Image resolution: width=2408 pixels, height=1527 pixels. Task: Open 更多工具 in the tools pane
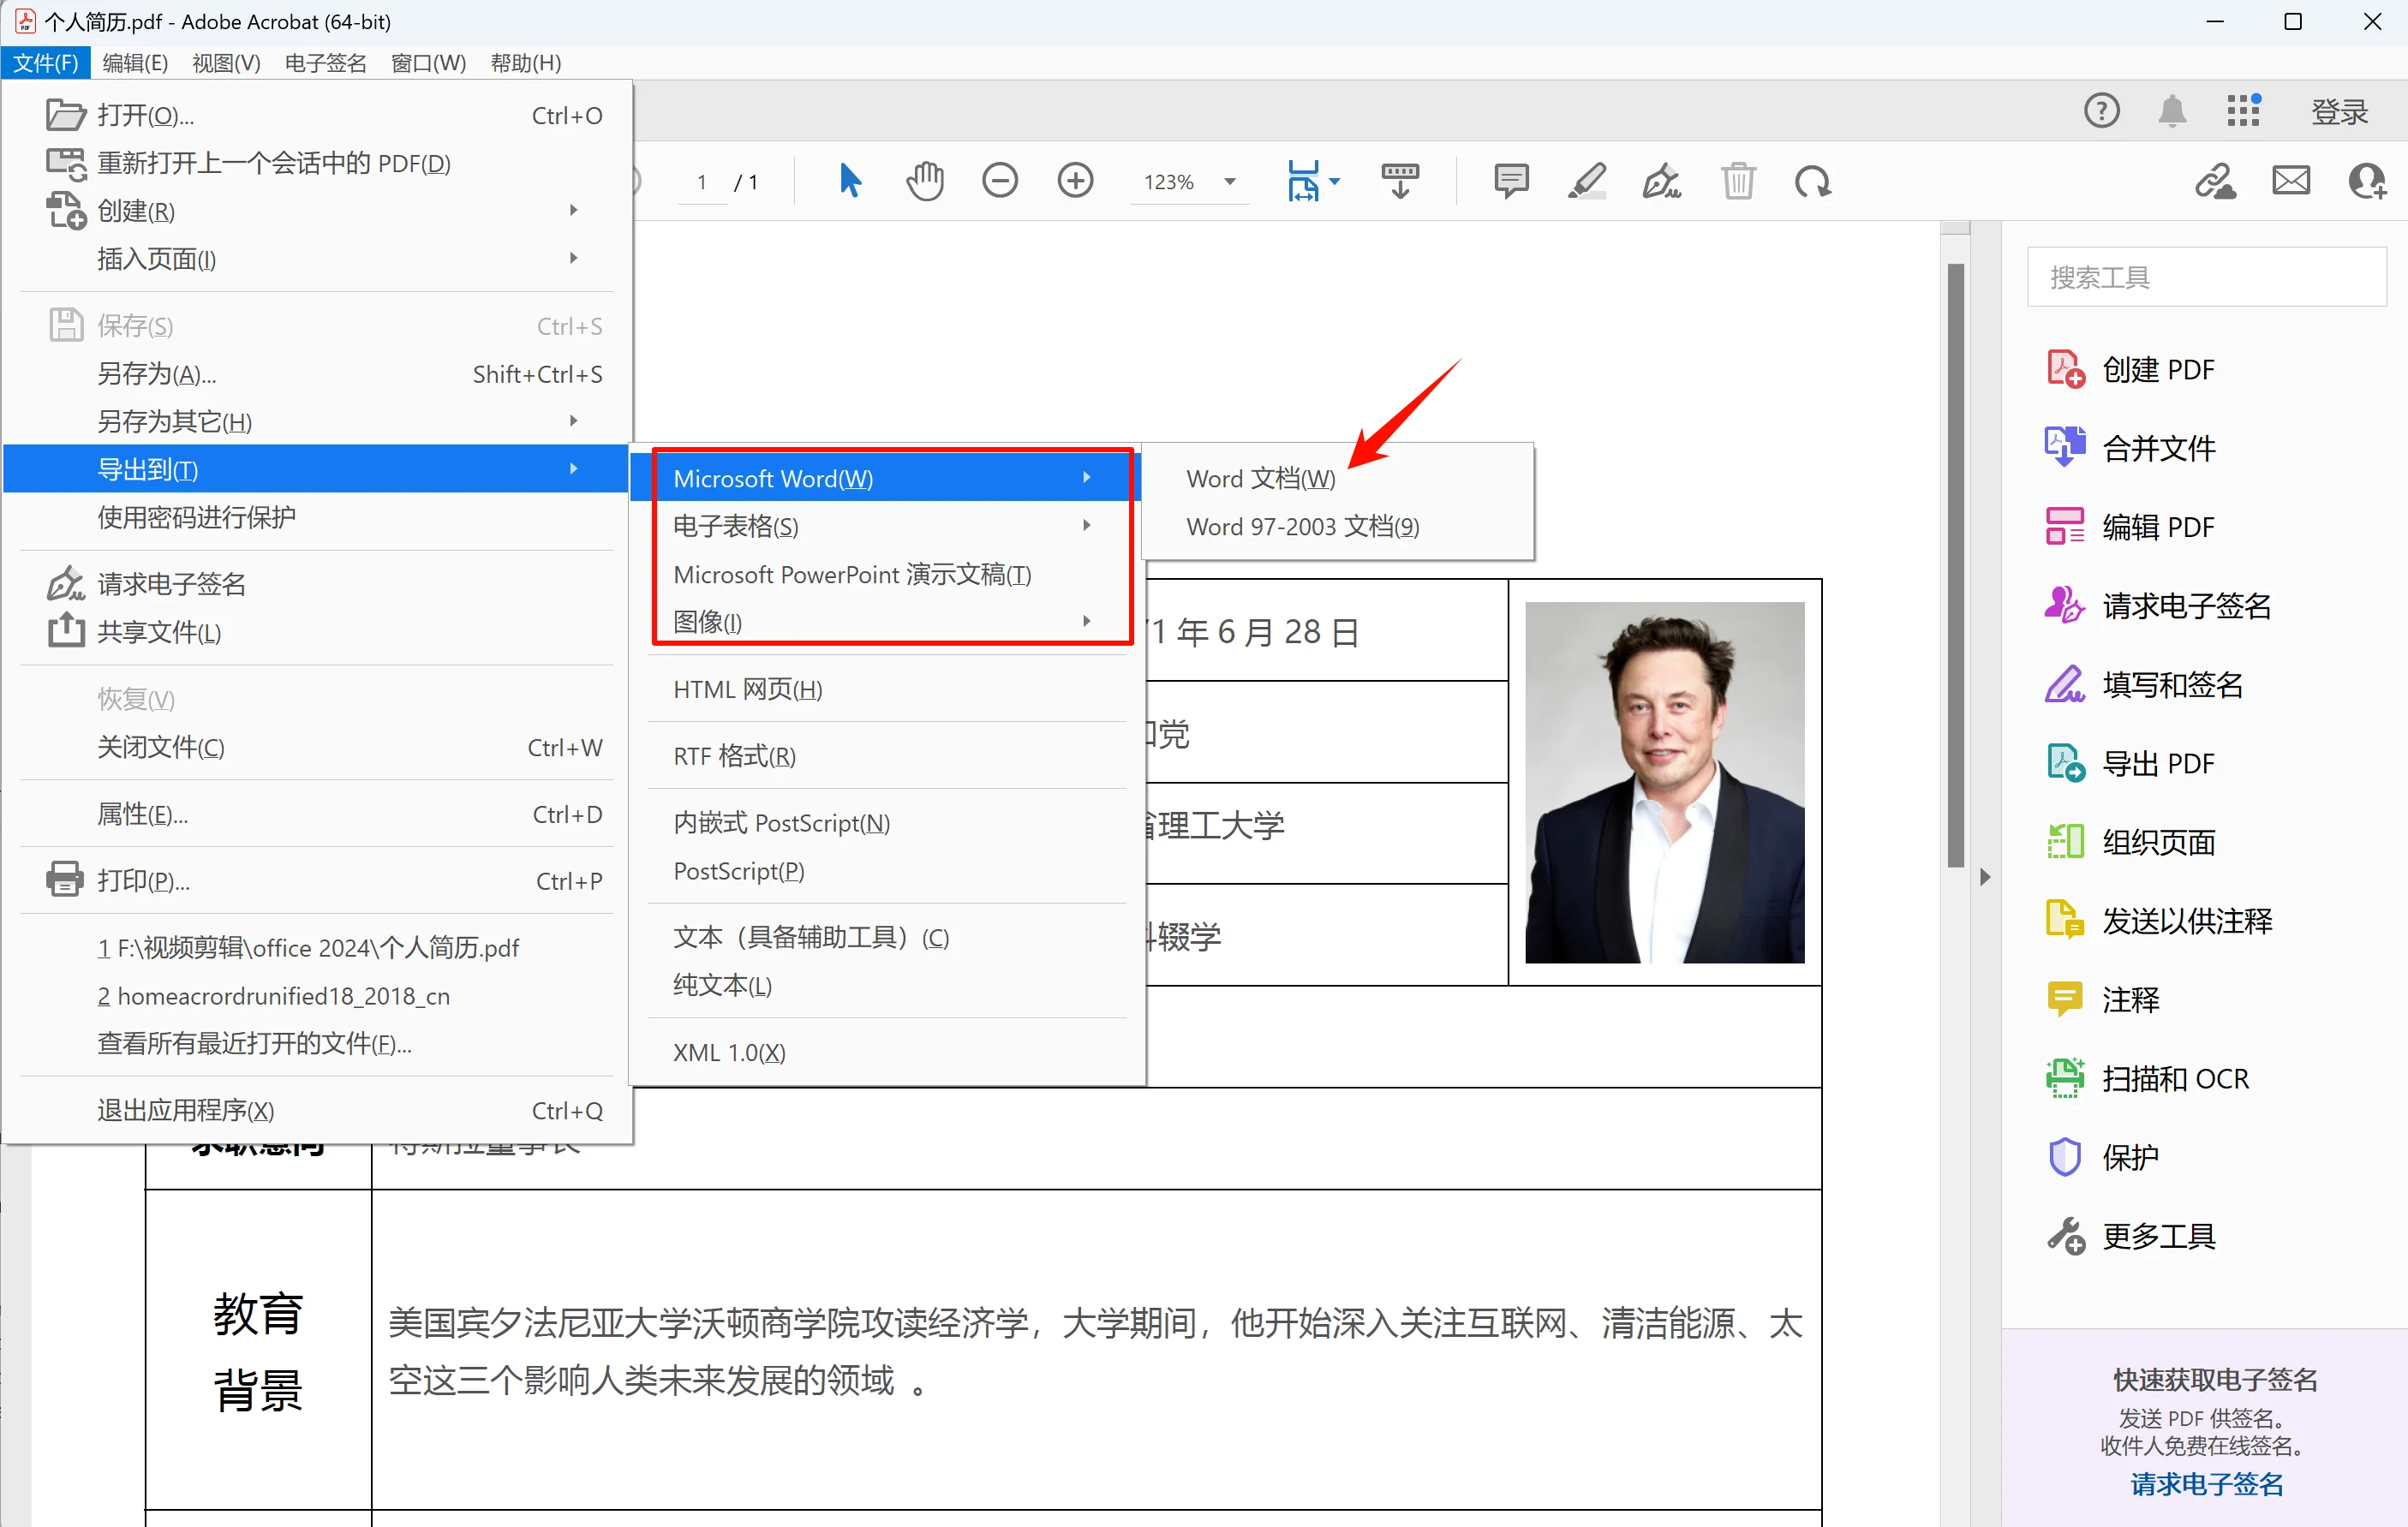coord(2130,1237)
